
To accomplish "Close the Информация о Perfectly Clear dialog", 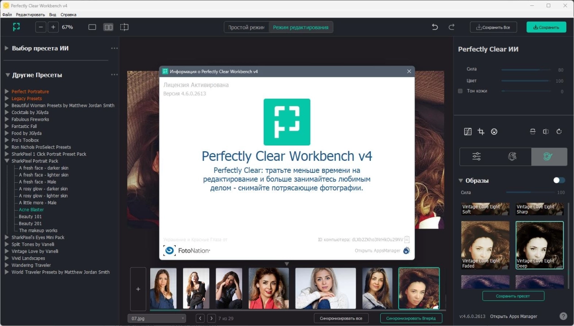I will point(409,71).
